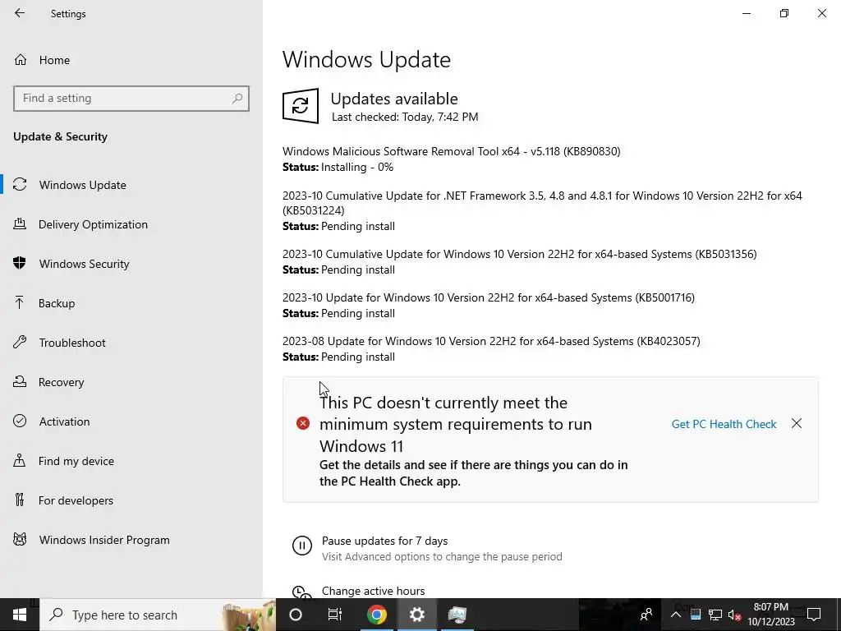The height and width of the screenshot is (631, 841).
Task: Open Find my device settings
Action: (76, 461)
